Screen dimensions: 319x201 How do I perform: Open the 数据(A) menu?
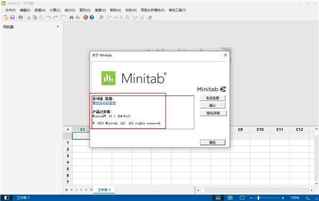click(x=40, y=10)
